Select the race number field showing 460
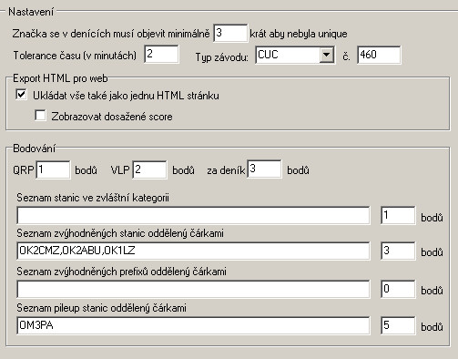The width and height of the screenshot is (458, 359). point(379,55)
